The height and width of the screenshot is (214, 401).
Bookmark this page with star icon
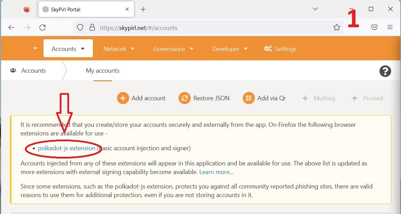click(337, 28)
